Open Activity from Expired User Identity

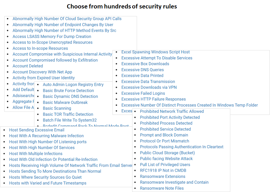(43, 78)
